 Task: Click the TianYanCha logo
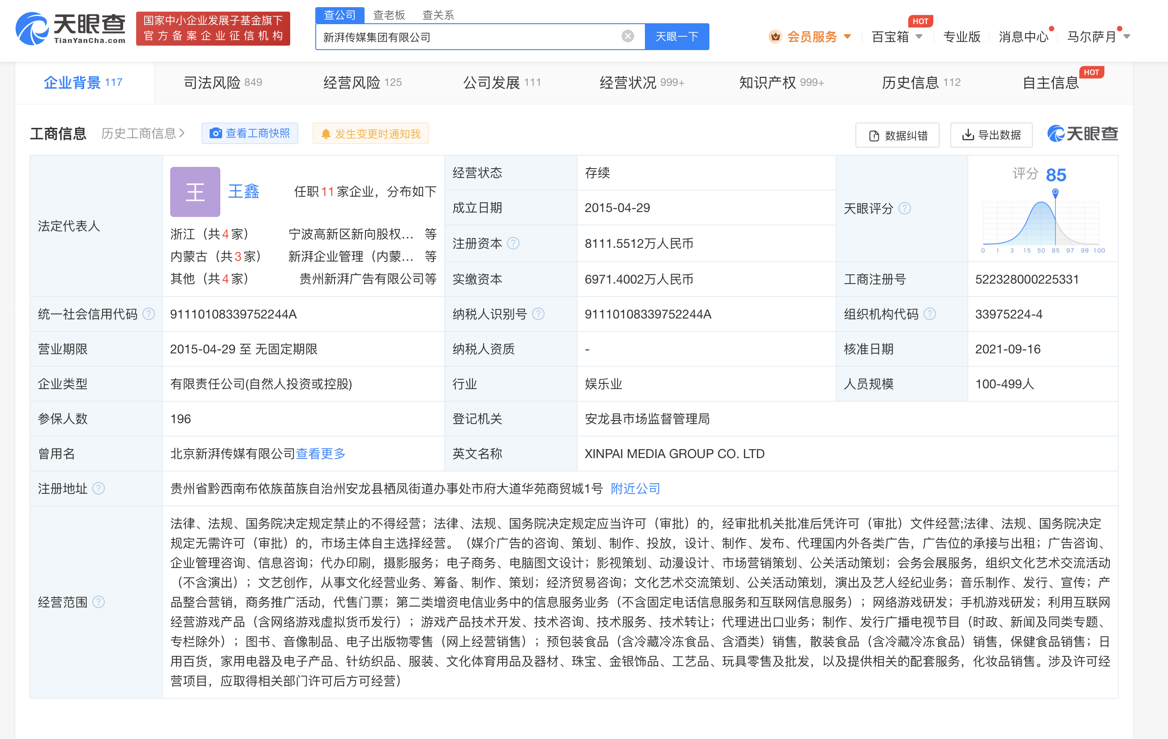coord(71,29)
